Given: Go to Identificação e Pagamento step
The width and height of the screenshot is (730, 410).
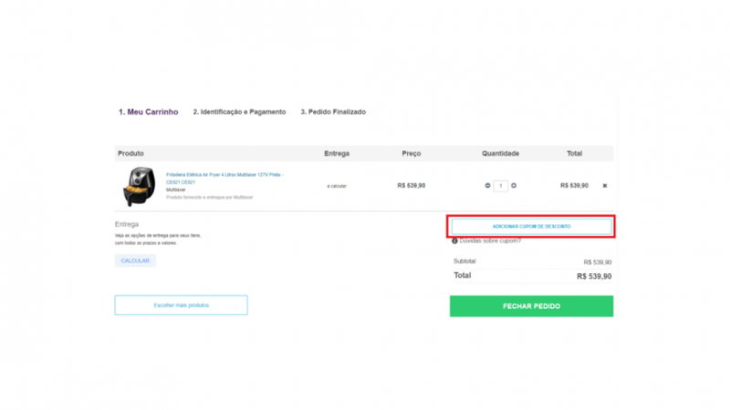Looking at the screenshot, I should pos(239,112).
